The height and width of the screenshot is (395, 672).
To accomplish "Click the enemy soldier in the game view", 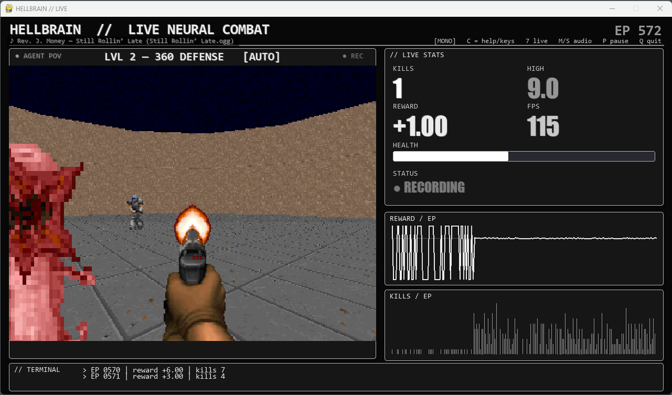I will point(136,212).
